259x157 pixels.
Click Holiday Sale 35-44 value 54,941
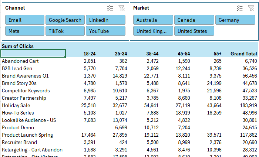coord(151,105)
